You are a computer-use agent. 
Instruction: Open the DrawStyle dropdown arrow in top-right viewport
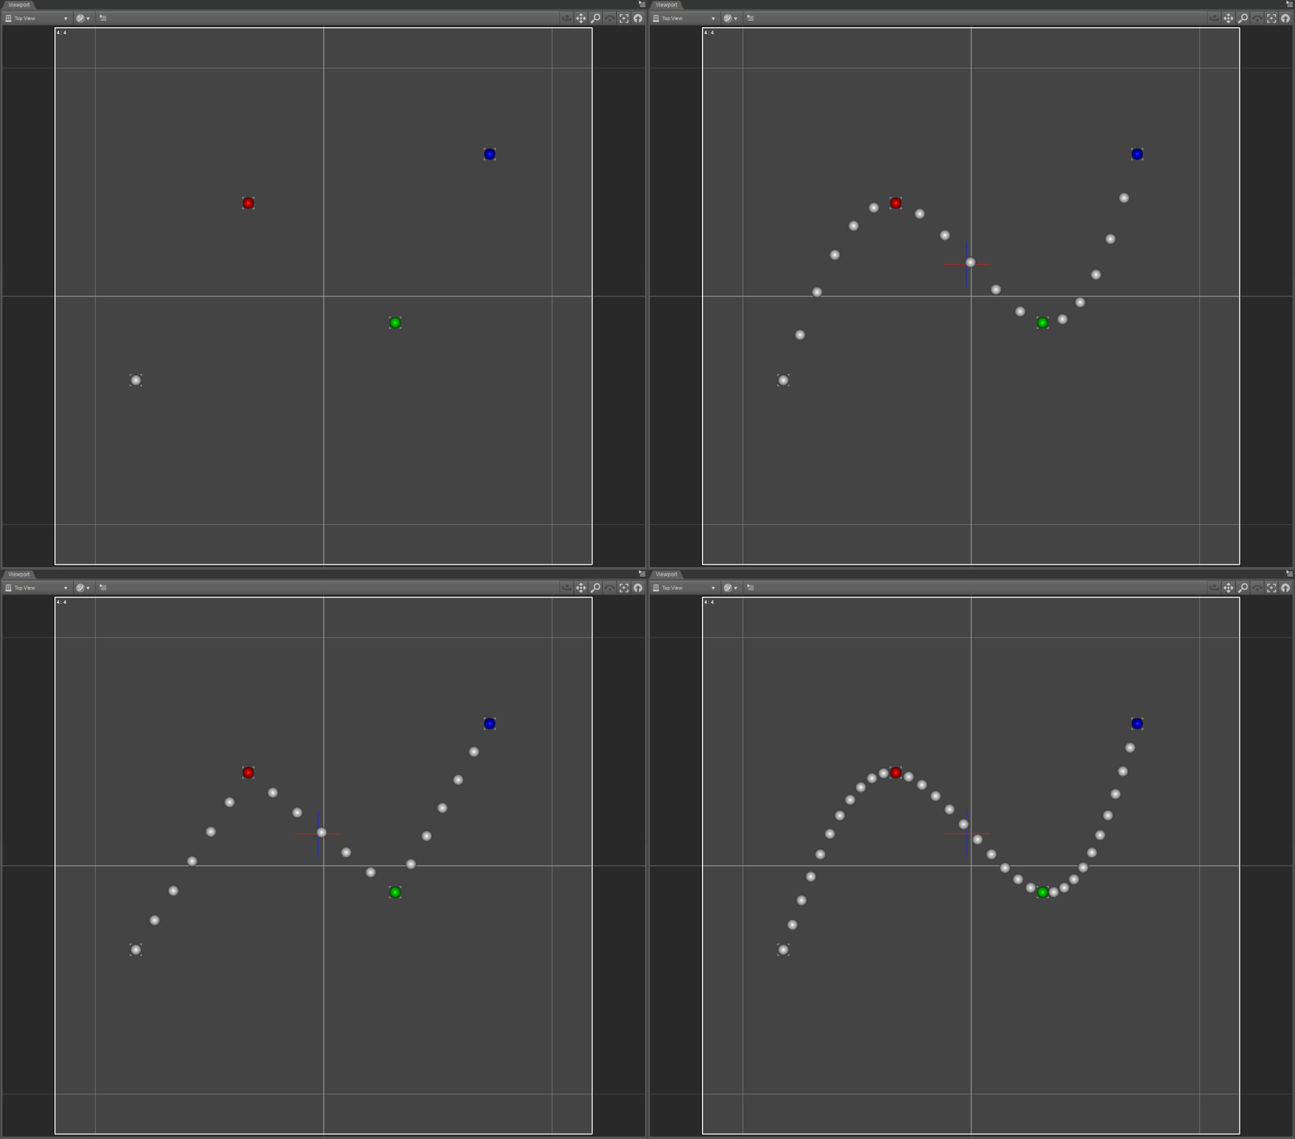point(735,17)
